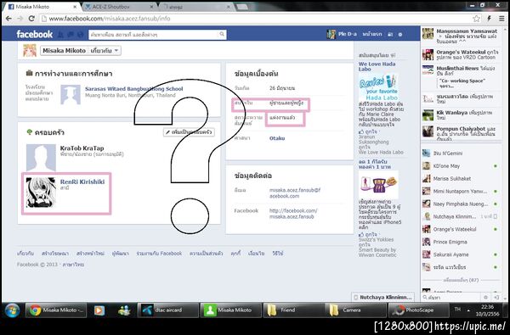Open the Work with Facebook footer link
The width and height of the screenshot is (510, 335).
[x=159, y=254]
